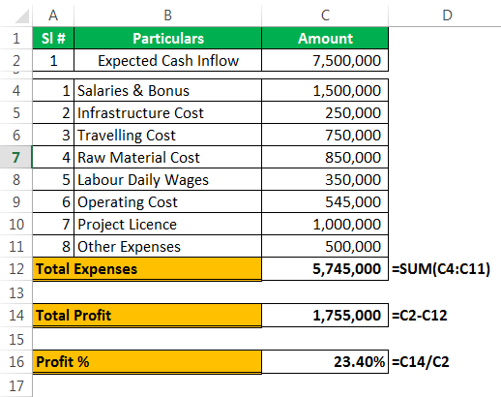Screen dimensions: 501x397
Task: Select column D header
Action: click(447, 15)
